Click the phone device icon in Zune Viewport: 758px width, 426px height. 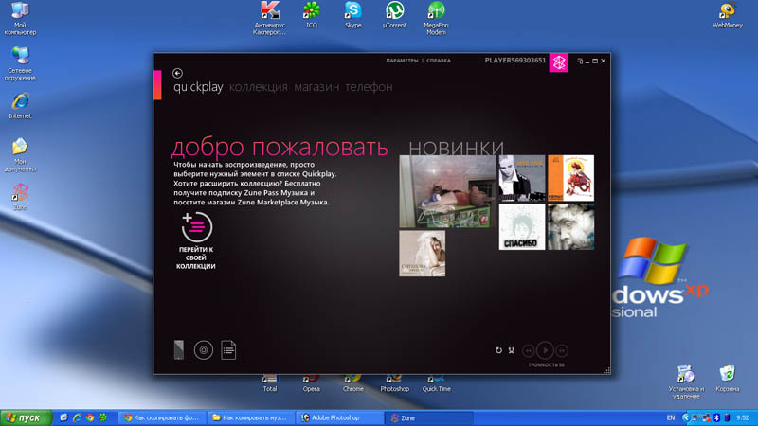coord(179,349)
